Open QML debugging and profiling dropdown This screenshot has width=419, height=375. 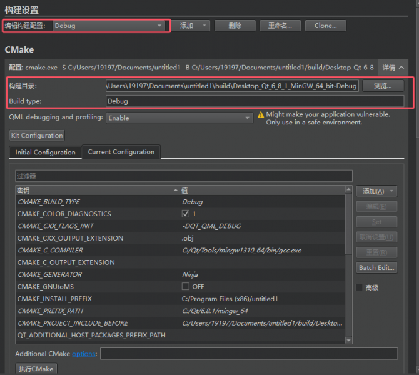click(x=179, y=117)
